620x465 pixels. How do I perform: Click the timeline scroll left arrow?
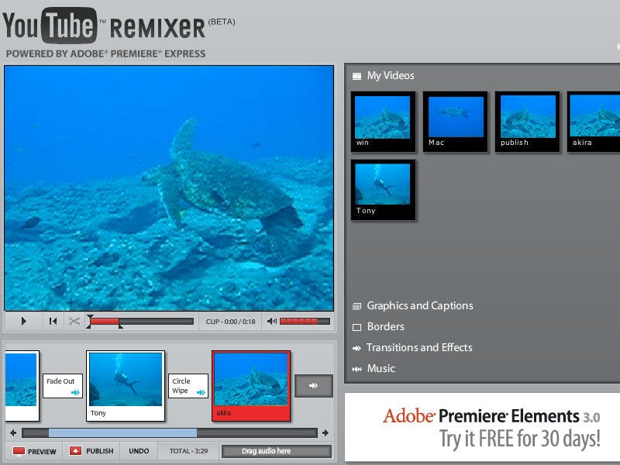[x=13, y=433]
